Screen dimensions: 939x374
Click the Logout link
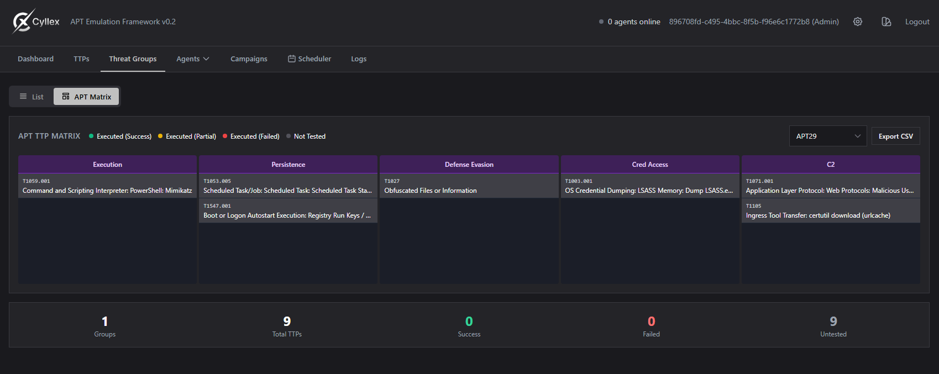(x=917, y=22)
